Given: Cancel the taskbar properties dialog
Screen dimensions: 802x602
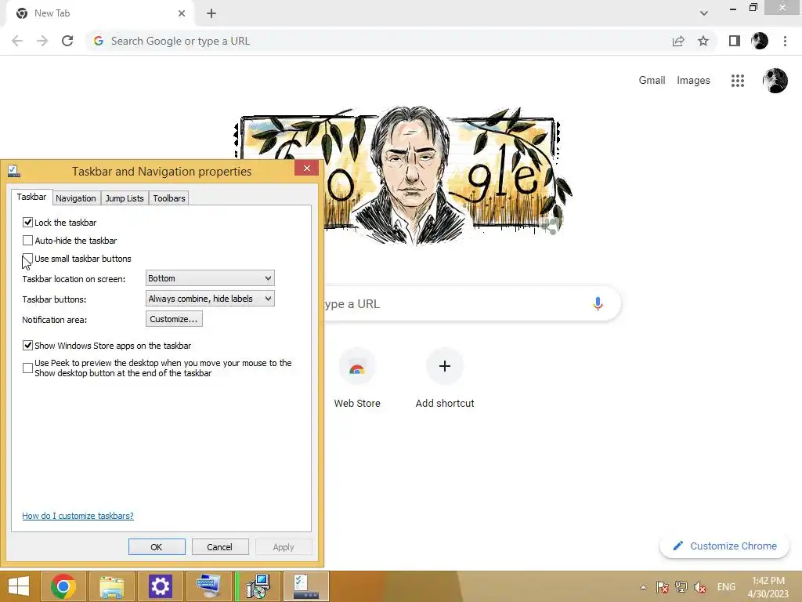Looking at the screenshot, I should click(x=220, y=546).
